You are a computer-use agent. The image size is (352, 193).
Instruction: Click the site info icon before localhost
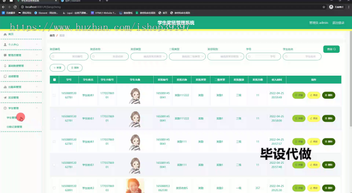click(22, 7)
